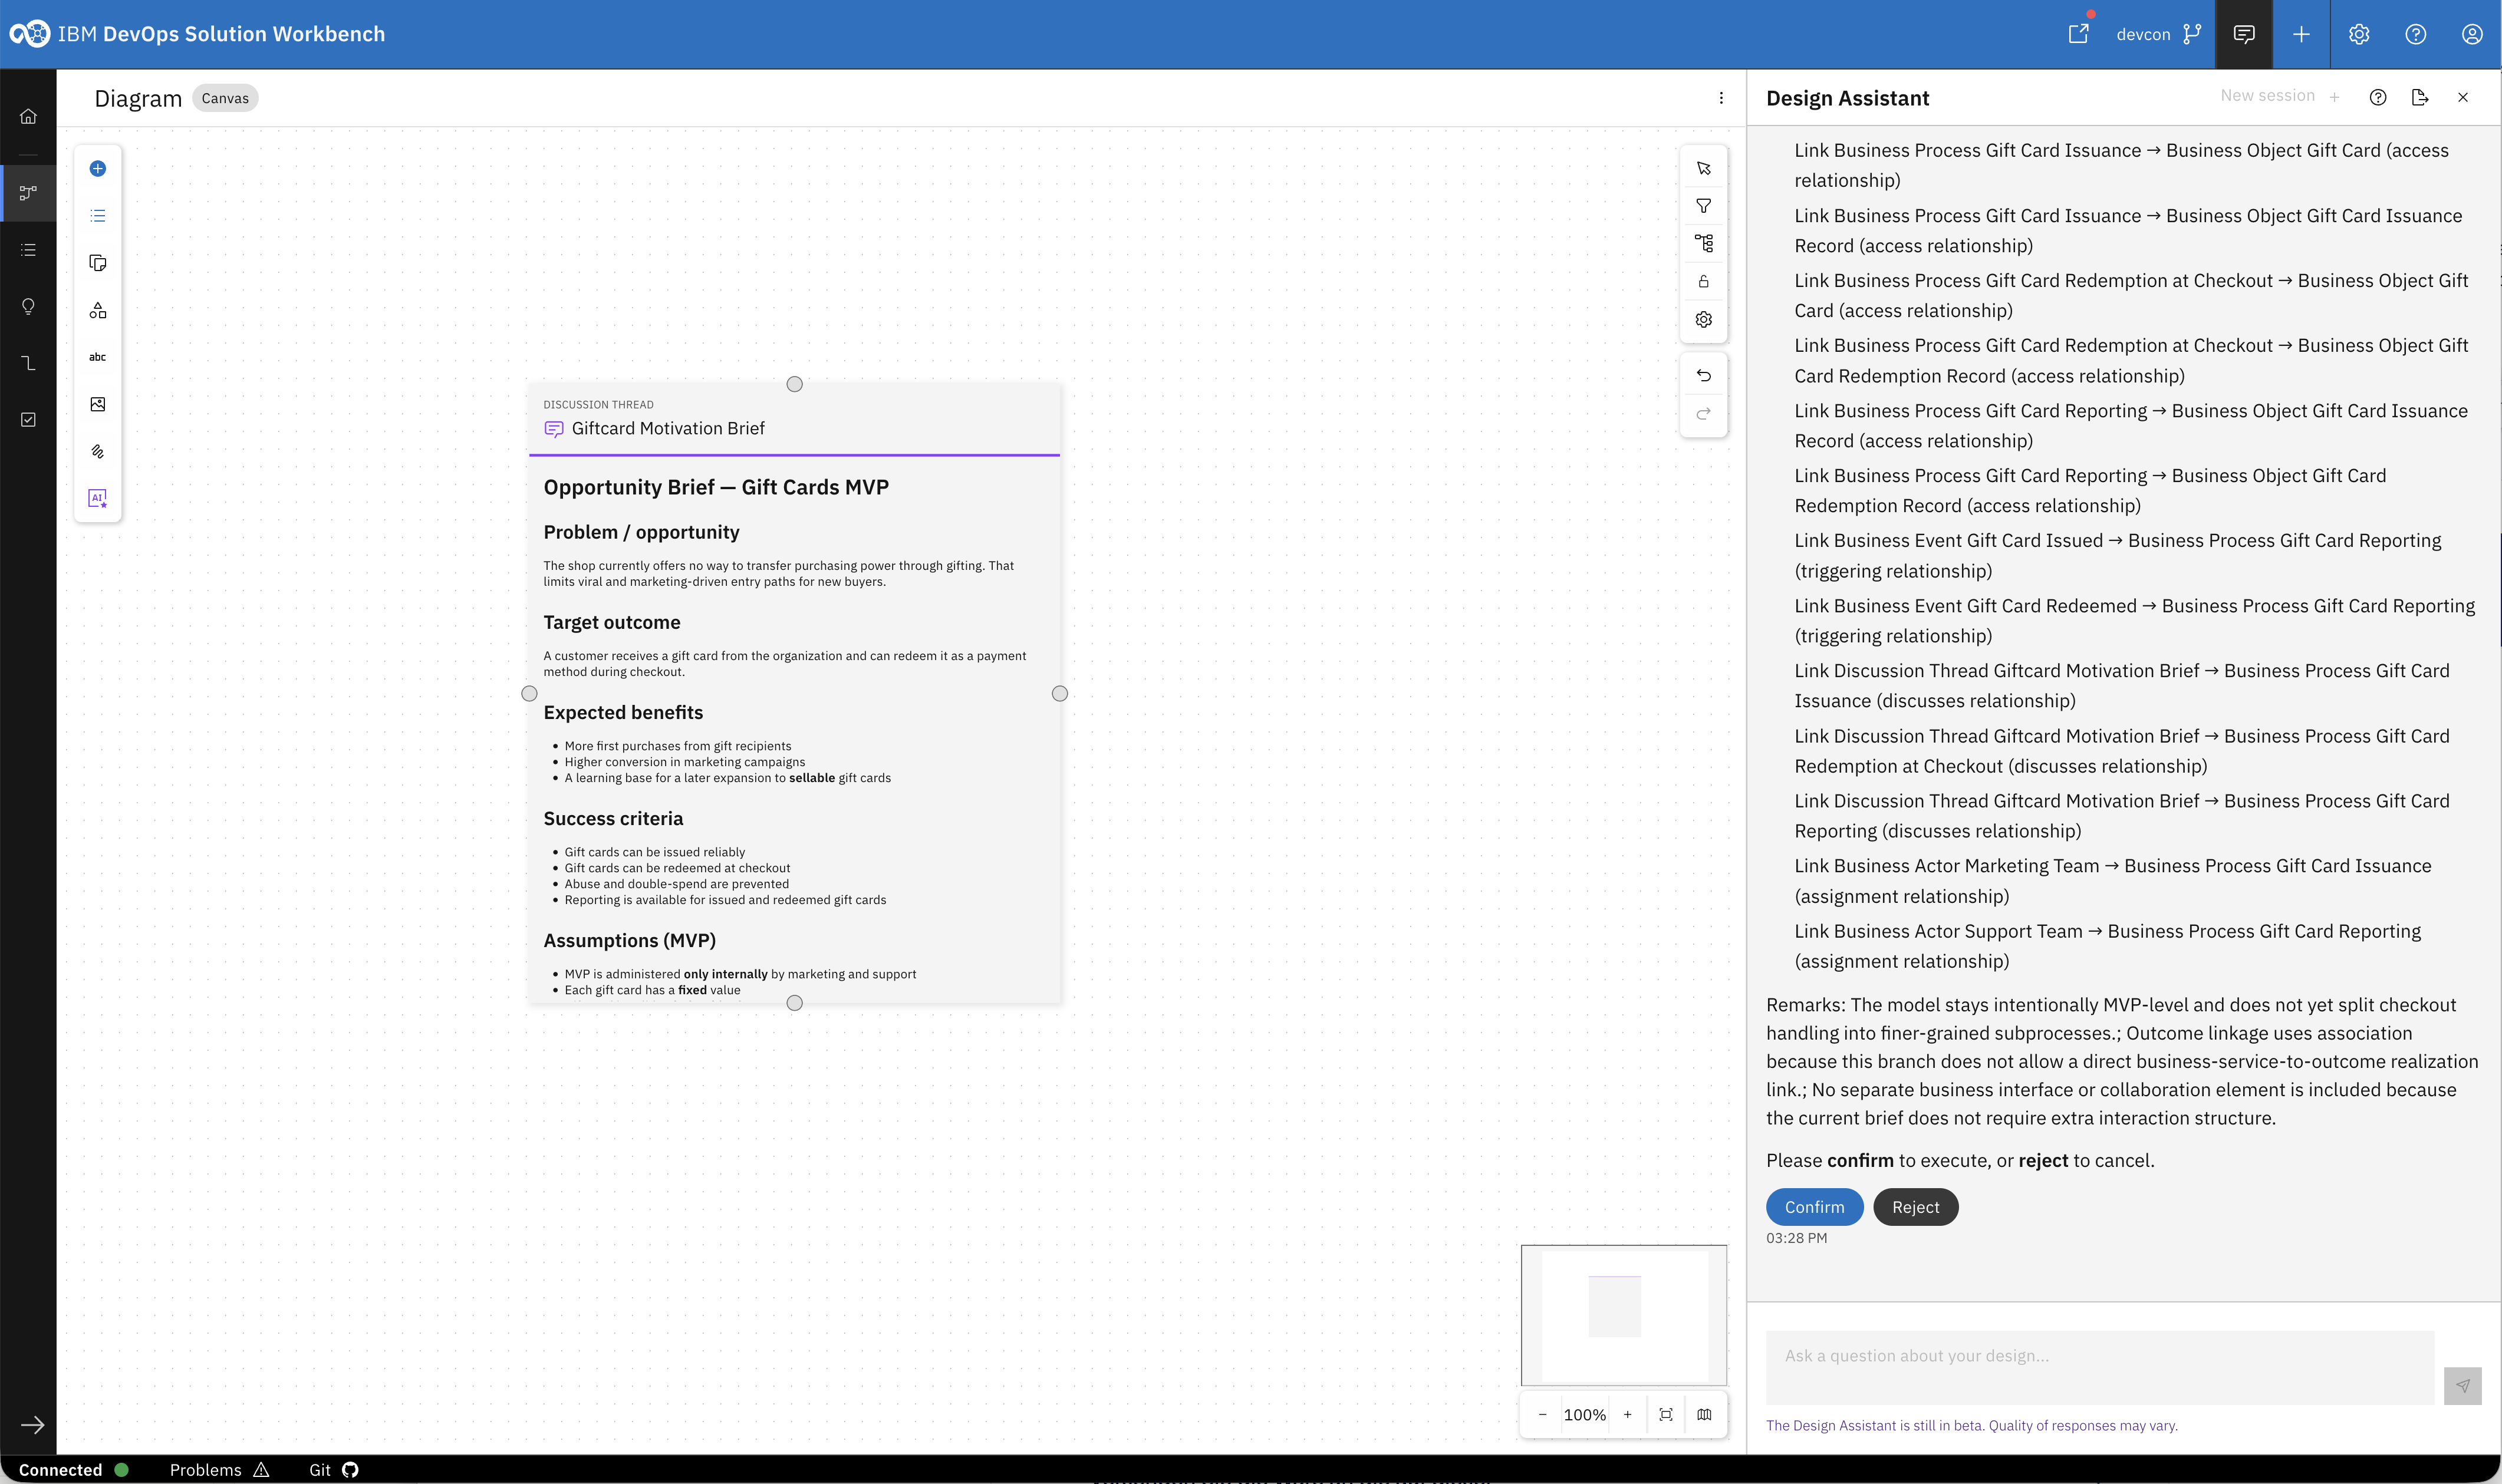Toggle the canvas lock icon
Viewport: 2502px width, 1484px height.
coord(1704,281)
